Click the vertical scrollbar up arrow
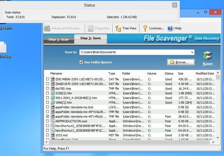The height and width of the screenshot is (156, 224). click(218, 73)
